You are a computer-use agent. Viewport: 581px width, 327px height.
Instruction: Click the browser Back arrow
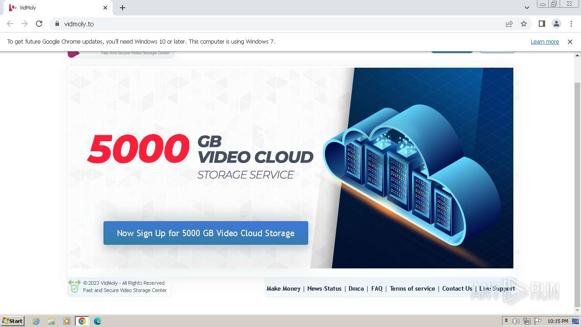click(10, 24)
